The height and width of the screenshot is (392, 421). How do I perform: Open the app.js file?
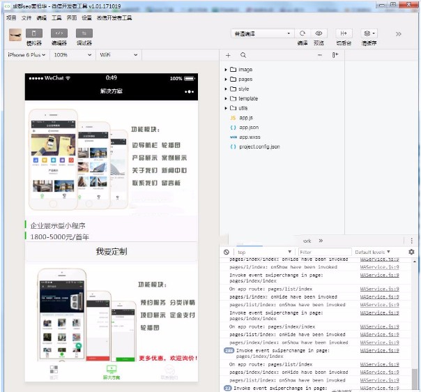(x=245, y=118)
